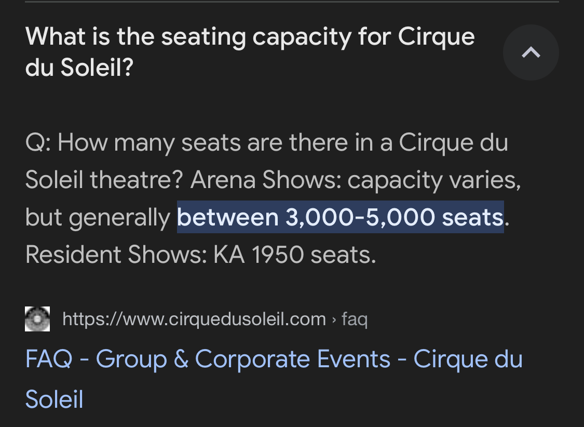Click the highlighted 'between 3,000-5,000 seats' text
This screenshot has width=584, height=427.
tap(341, 217)
